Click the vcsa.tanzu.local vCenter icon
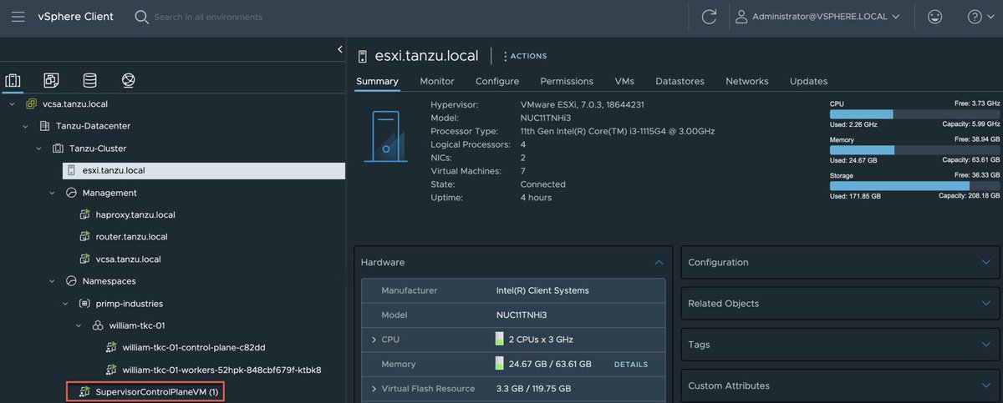The height and width of the screenshot is (403, 1003). 31,104
